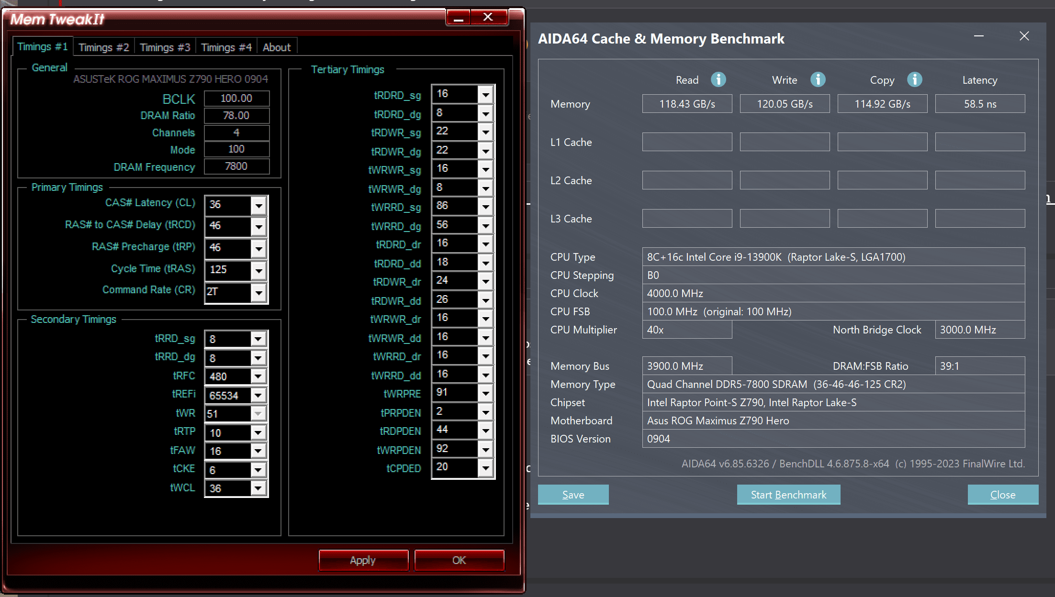The image size is (1055, 597).
Task: Click the Memory Write 120.05 GB/s field
Action: (x=785, y=104)
